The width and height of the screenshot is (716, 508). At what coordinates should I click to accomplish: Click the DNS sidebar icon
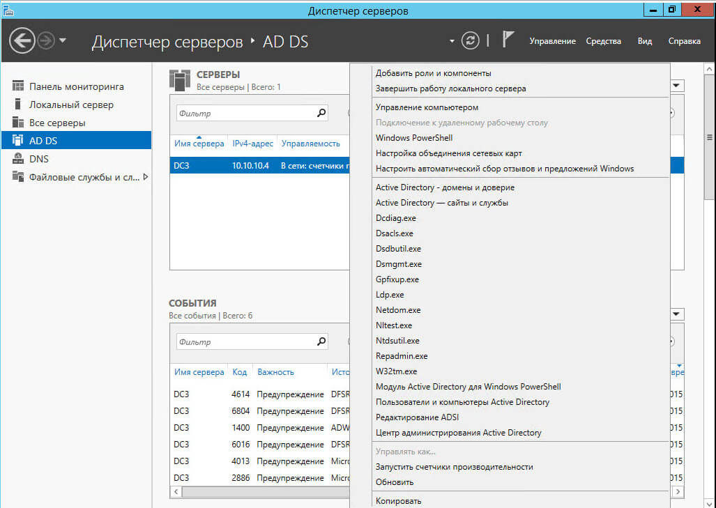[18, 158]
